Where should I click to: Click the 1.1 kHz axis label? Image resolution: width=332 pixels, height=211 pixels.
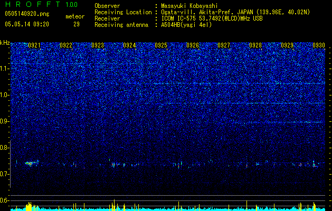(5, 69)
